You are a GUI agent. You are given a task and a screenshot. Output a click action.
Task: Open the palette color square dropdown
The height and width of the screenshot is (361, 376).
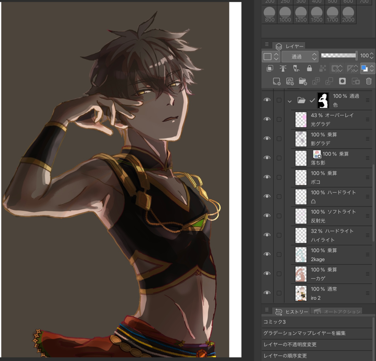[x=271, y=56]
